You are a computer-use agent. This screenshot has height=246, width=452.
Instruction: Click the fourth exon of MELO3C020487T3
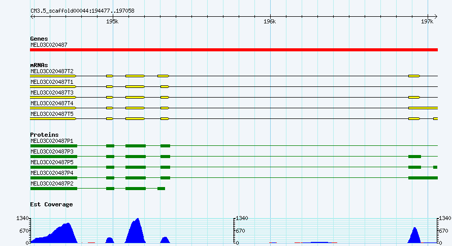(165, 98)
